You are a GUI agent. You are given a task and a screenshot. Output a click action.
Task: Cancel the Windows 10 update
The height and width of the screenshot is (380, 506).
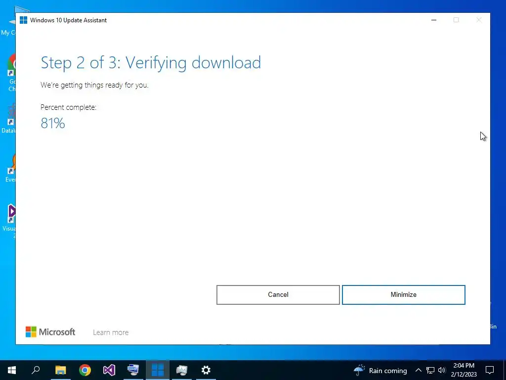[278, 295]
